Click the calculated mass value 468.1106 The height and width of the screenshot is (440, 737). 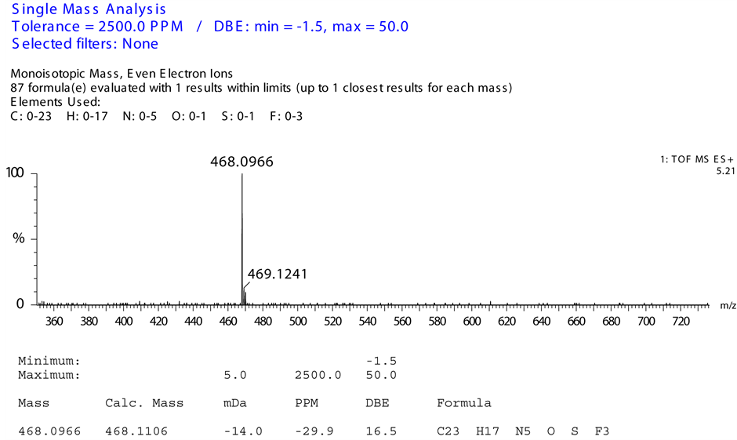136,431
